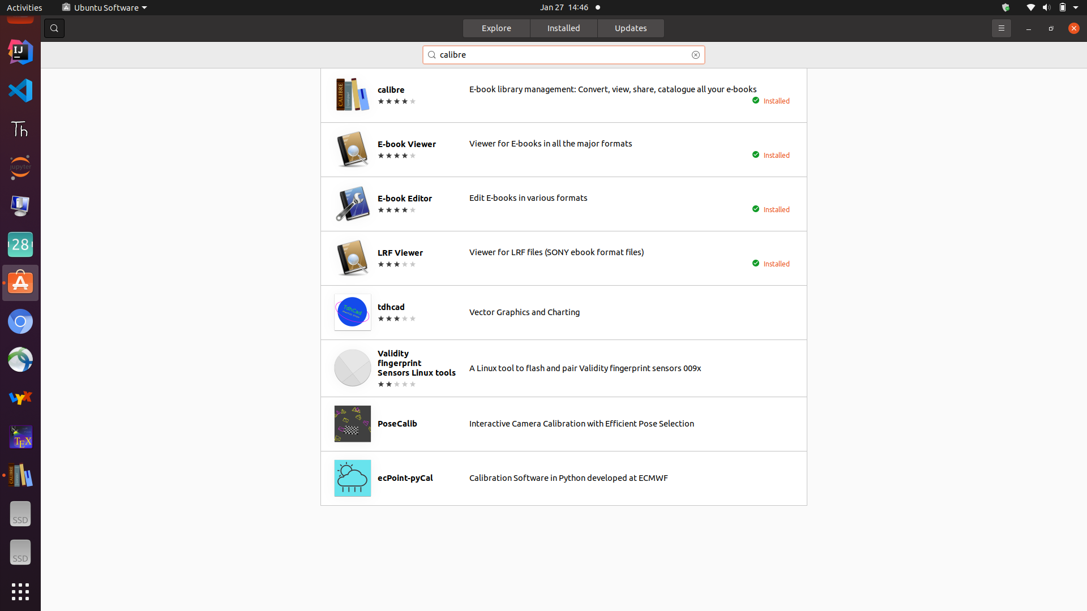
Task: Toggle the search button in header bar
Action: click(x=54, y=28)
